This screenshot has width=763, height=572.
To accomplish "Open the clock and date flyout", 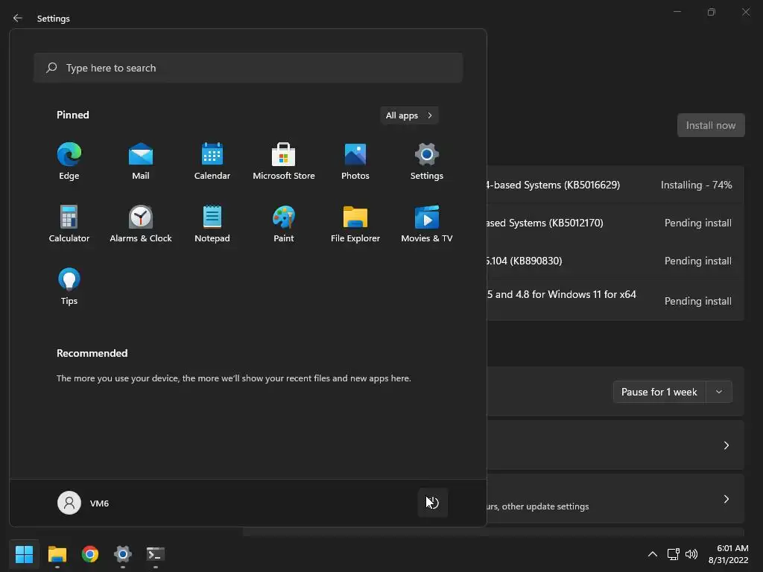I will tap(729, 554).
